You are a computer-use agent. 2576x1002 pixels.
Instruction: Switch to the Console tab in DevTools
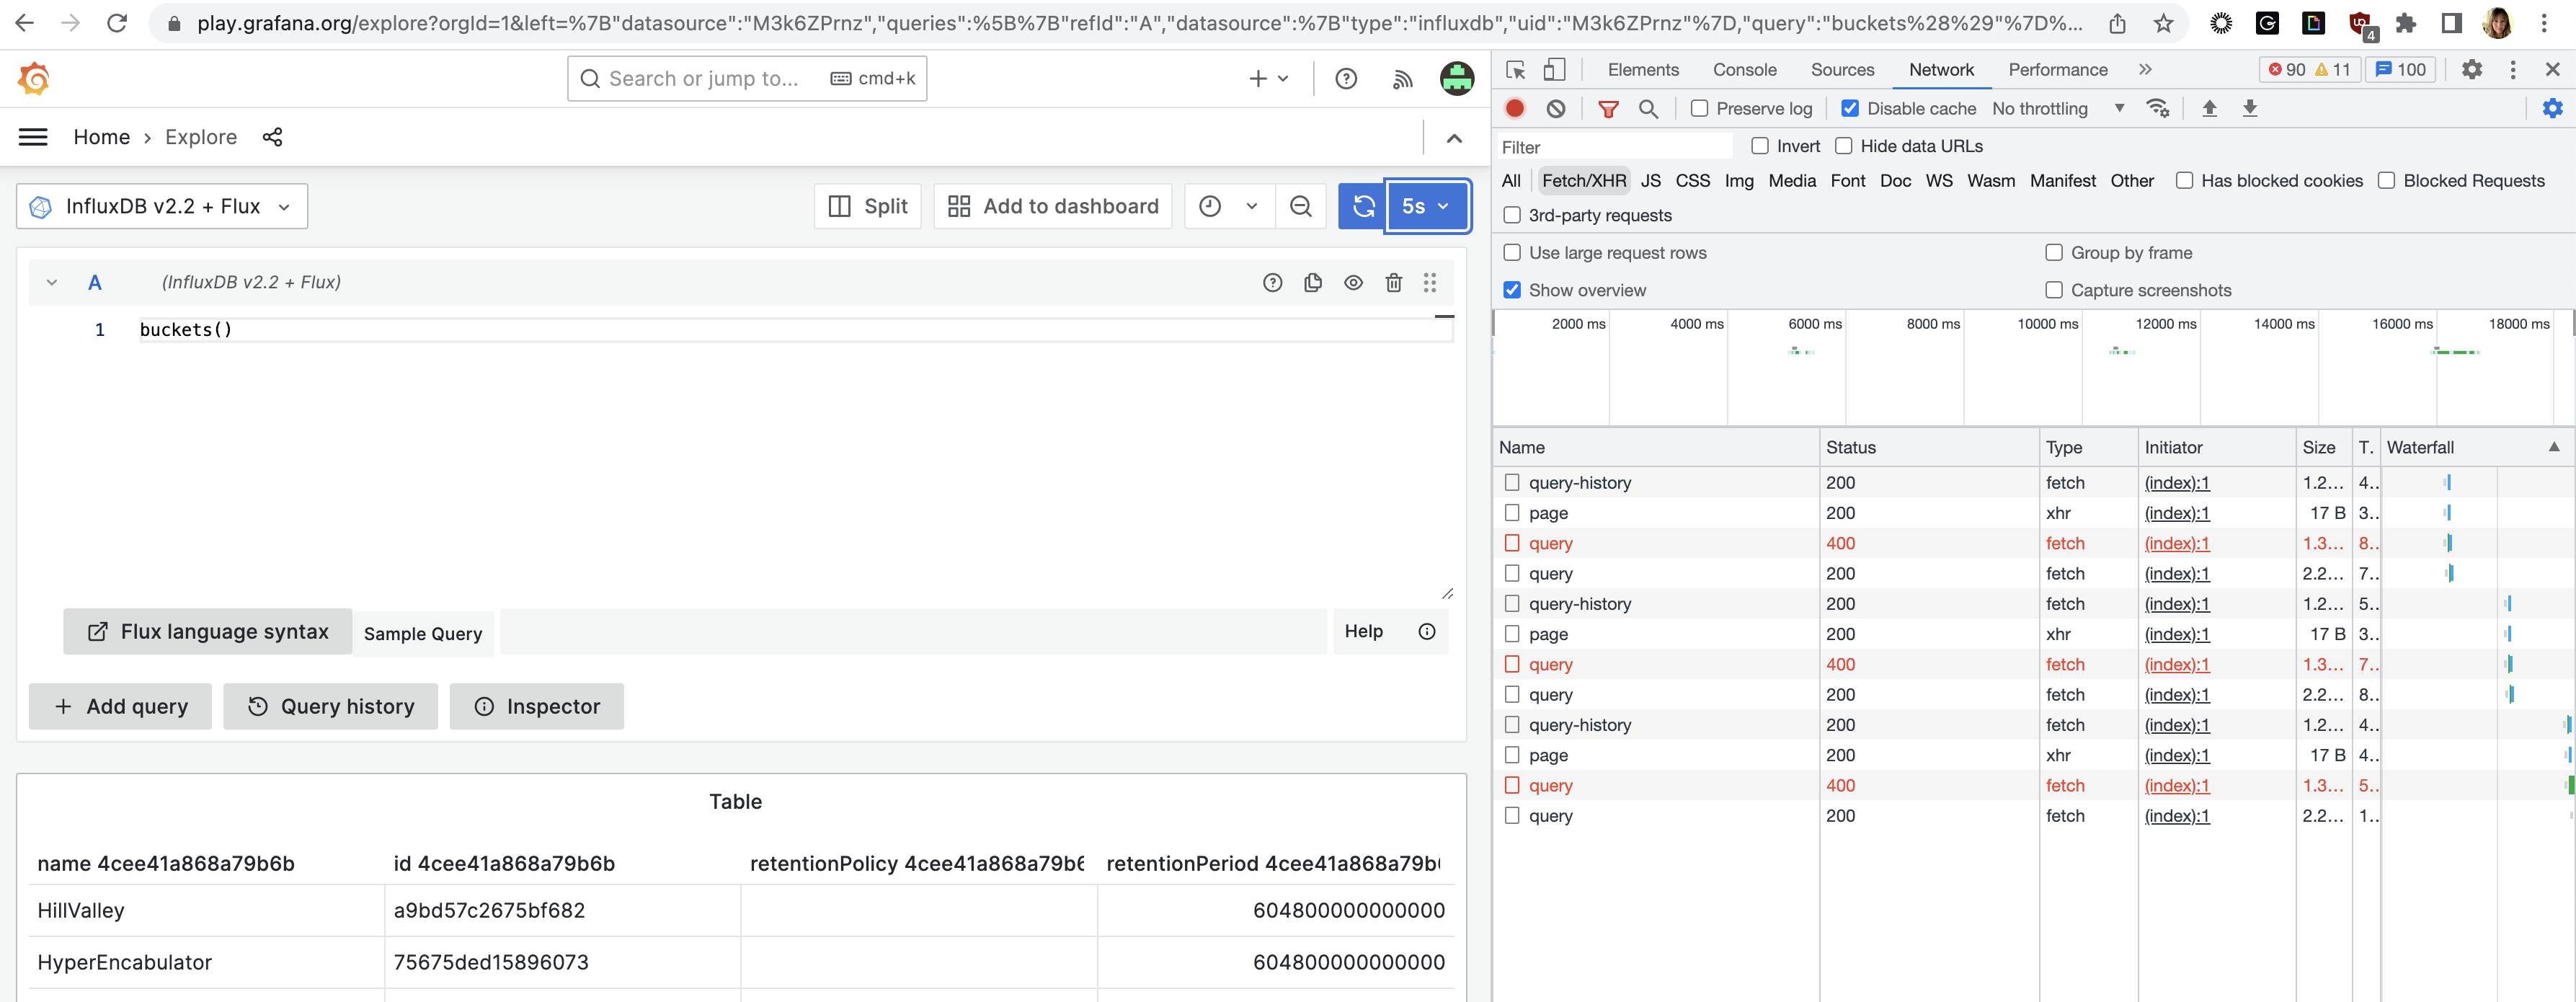click(x=1744, y=70)
